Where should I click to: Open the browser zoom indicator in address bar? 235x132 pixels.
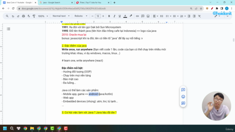[191, 8]
